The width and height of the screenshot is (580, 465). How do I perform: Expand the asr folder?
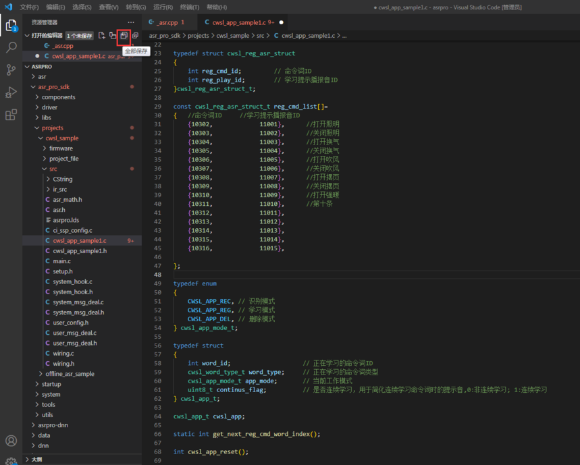34,76
